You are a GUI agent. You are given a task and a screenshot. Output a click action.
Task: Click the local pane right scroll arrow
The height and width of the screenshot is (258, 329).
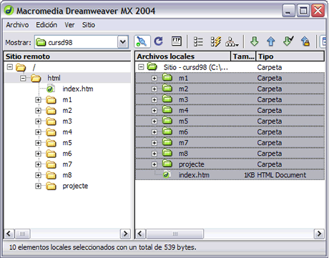319,234
